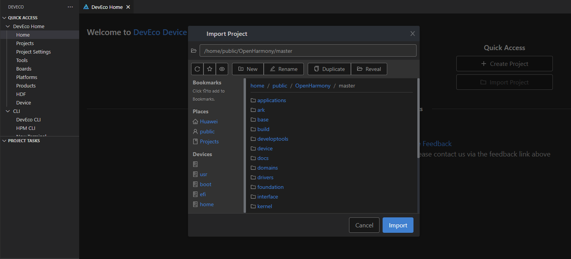Click the Cancel button
Viewport: 571px width, 259px height.
pyautogui.click(x=364, y=225)
